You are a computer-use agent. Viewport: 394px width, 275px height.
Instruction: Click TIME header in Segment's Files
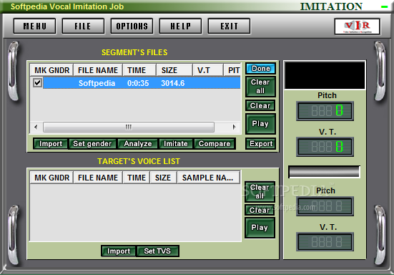[139, 70]
